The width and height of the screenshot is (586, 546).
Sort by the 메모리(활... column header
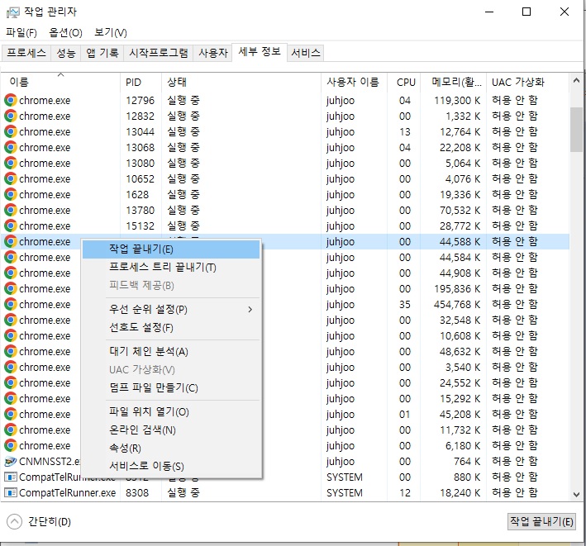[453, 82]
